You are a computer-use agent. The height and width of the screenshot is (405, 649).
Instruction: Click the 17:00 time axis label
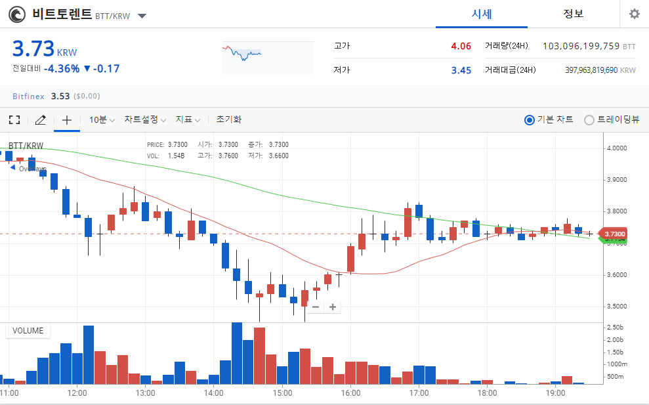(x=419, y=393)
